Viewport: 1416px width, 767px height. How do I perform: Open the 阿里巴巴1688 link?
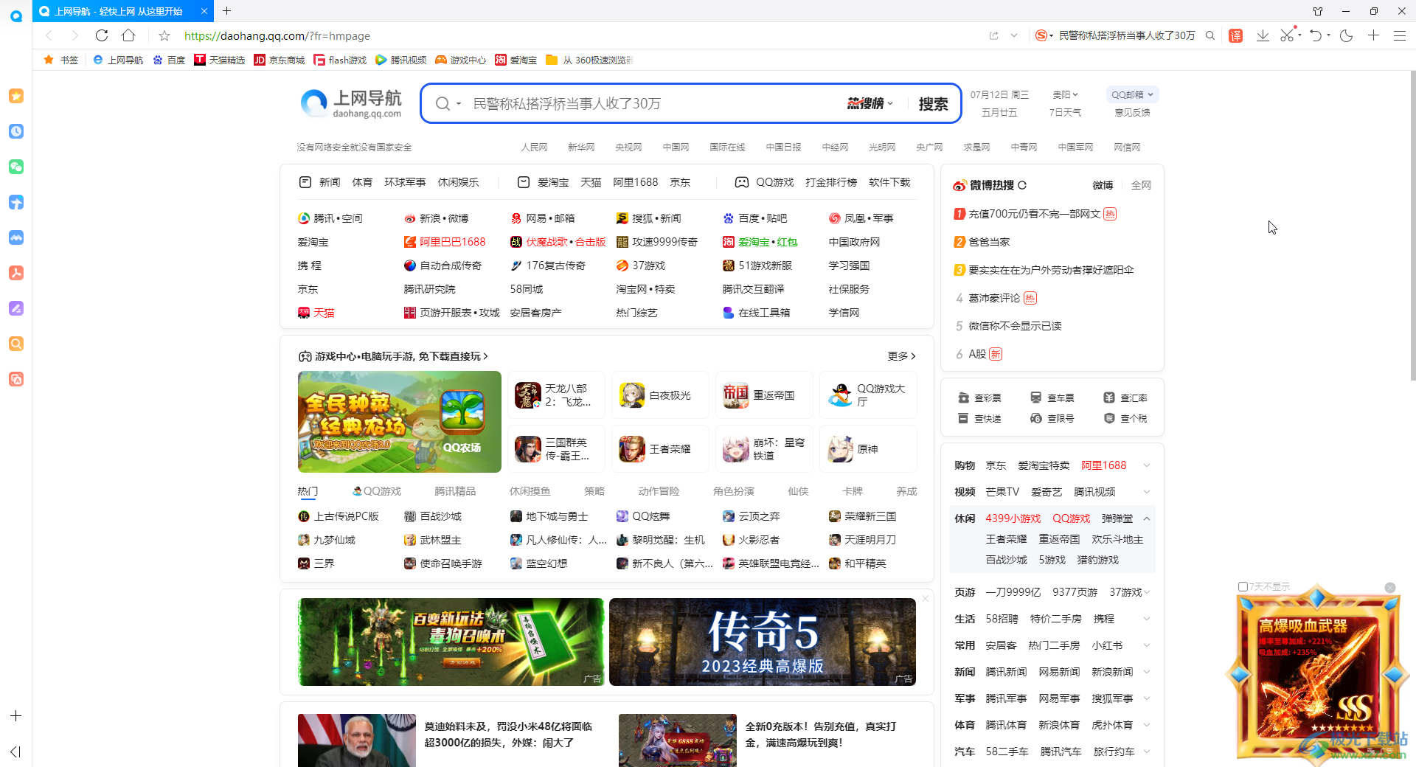(x=445, y=242)
